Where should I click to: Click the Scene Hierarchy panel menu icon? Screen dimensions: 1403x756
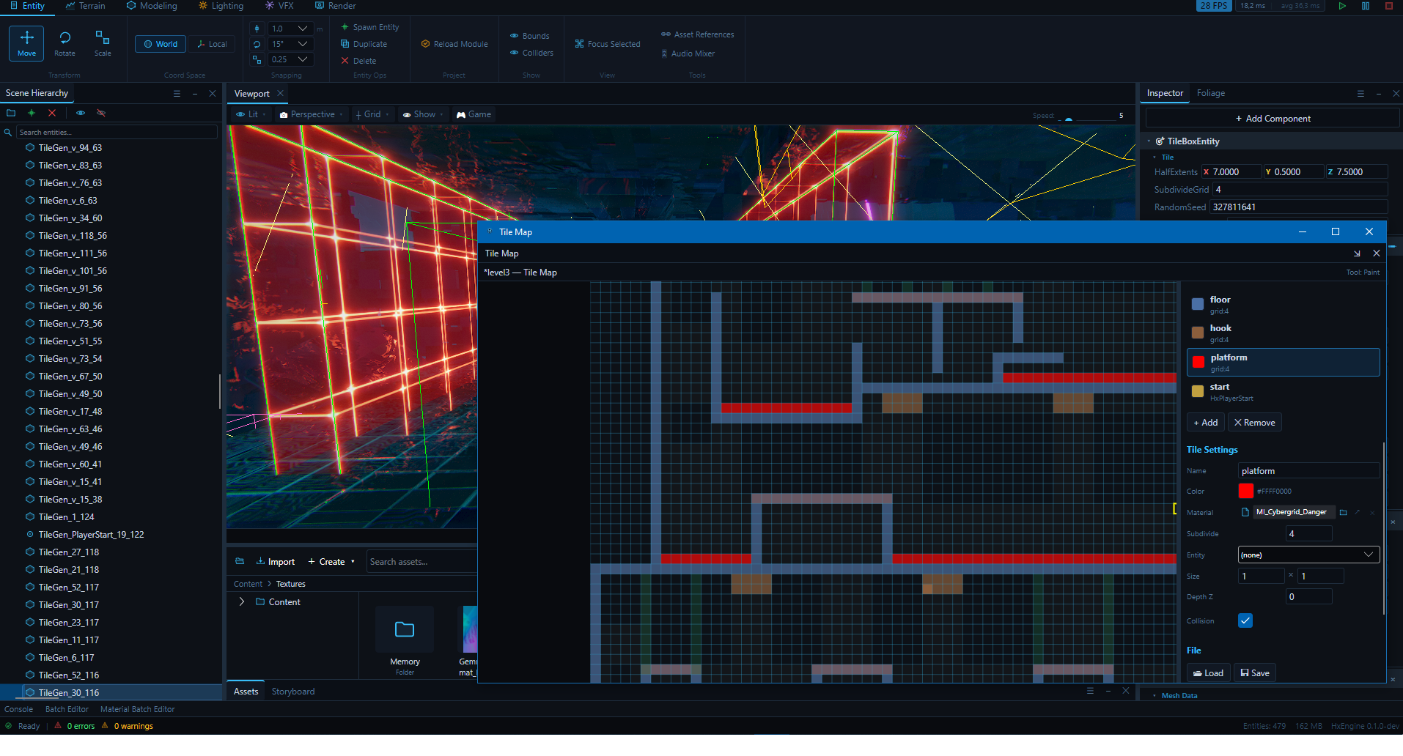[x=177, y=94]
